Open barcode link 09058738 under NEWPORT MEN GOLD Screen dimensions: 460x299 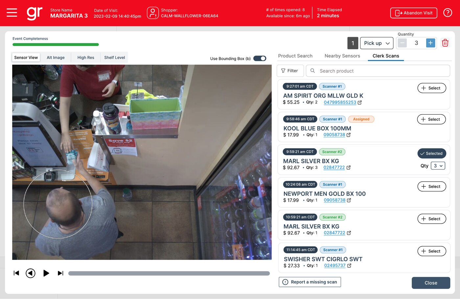point(334,200)
